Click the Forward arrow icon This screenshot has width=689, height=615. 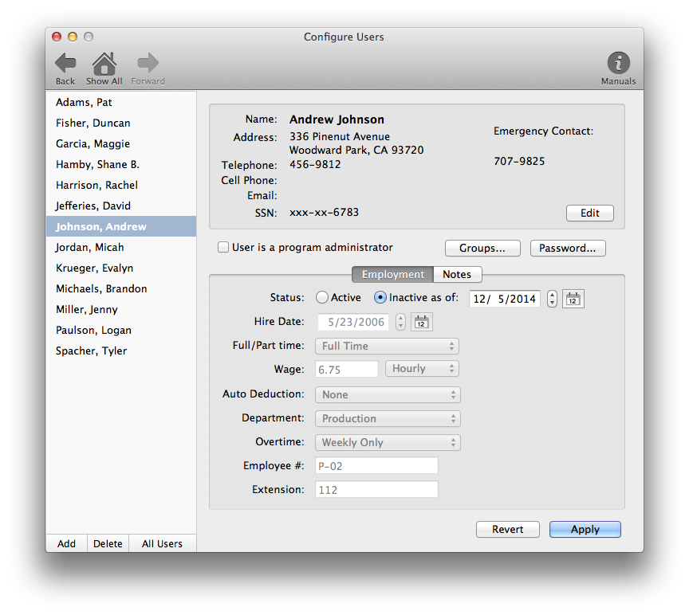pos(148,63)
